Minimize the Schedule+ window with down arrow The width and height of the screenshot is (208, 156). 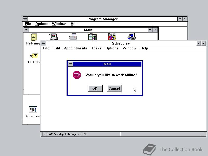pos(198,43)
